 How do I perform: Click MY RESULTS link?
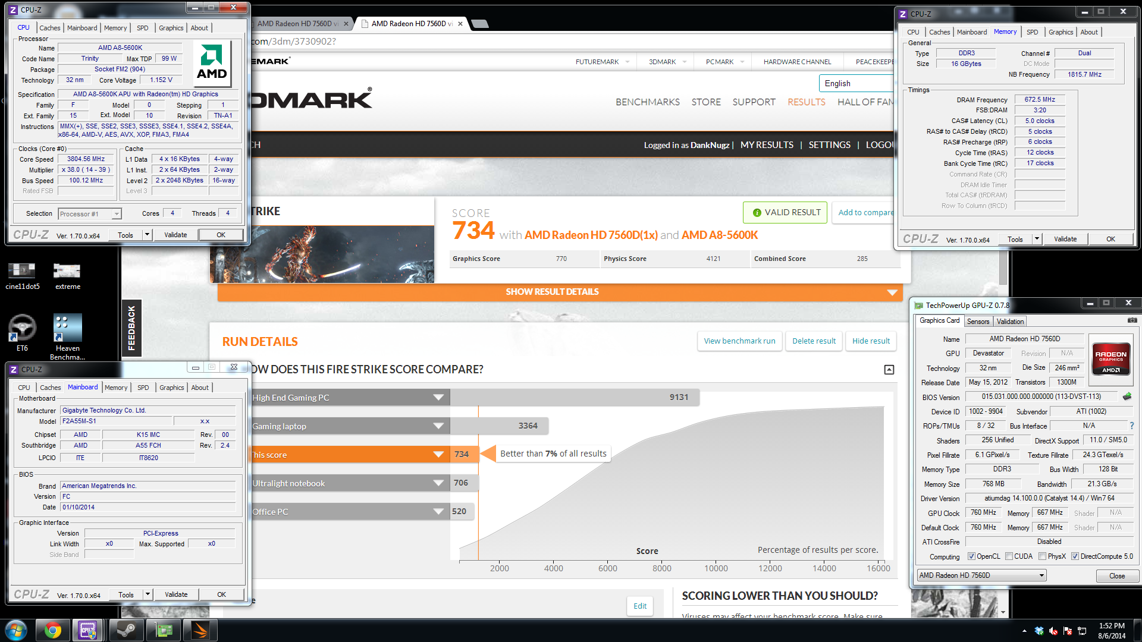point(767,145)
